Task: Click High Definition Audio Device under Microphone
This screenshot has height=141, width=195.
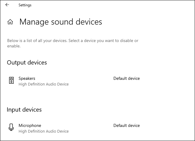Action: [43, 131]
